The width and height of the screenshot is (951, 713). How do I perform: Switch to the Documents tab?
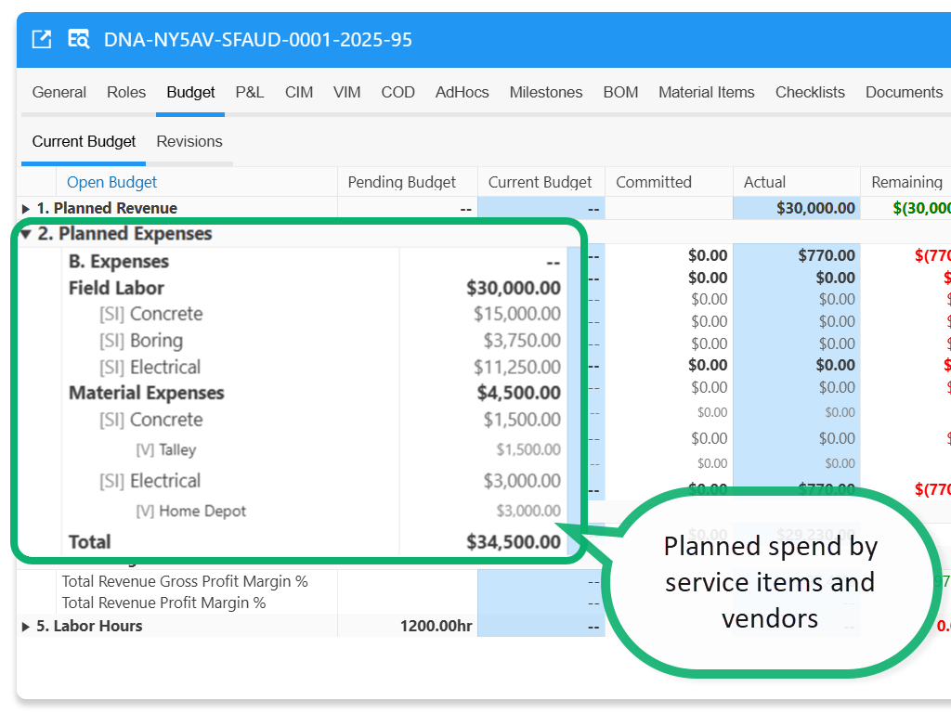904,92
